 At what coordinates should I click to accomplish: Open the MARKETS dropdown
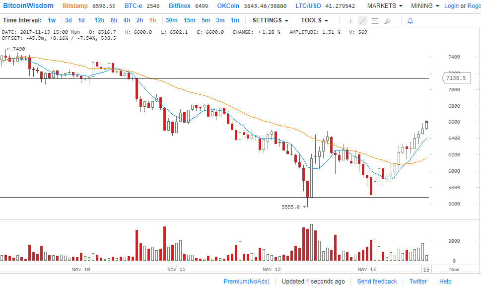(x=385, y=6)
